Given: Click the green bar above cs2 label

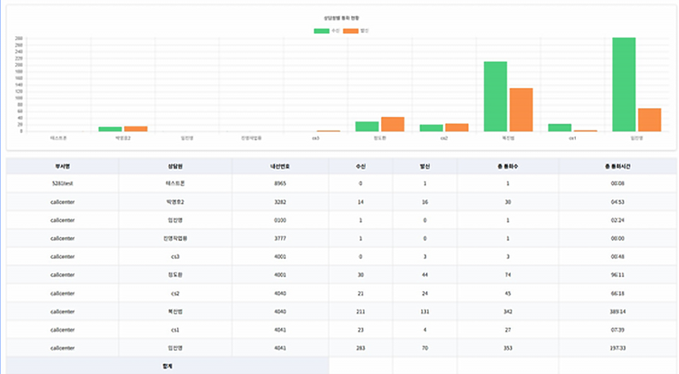Looking at the screenshot, I should [x=431, y=128].
